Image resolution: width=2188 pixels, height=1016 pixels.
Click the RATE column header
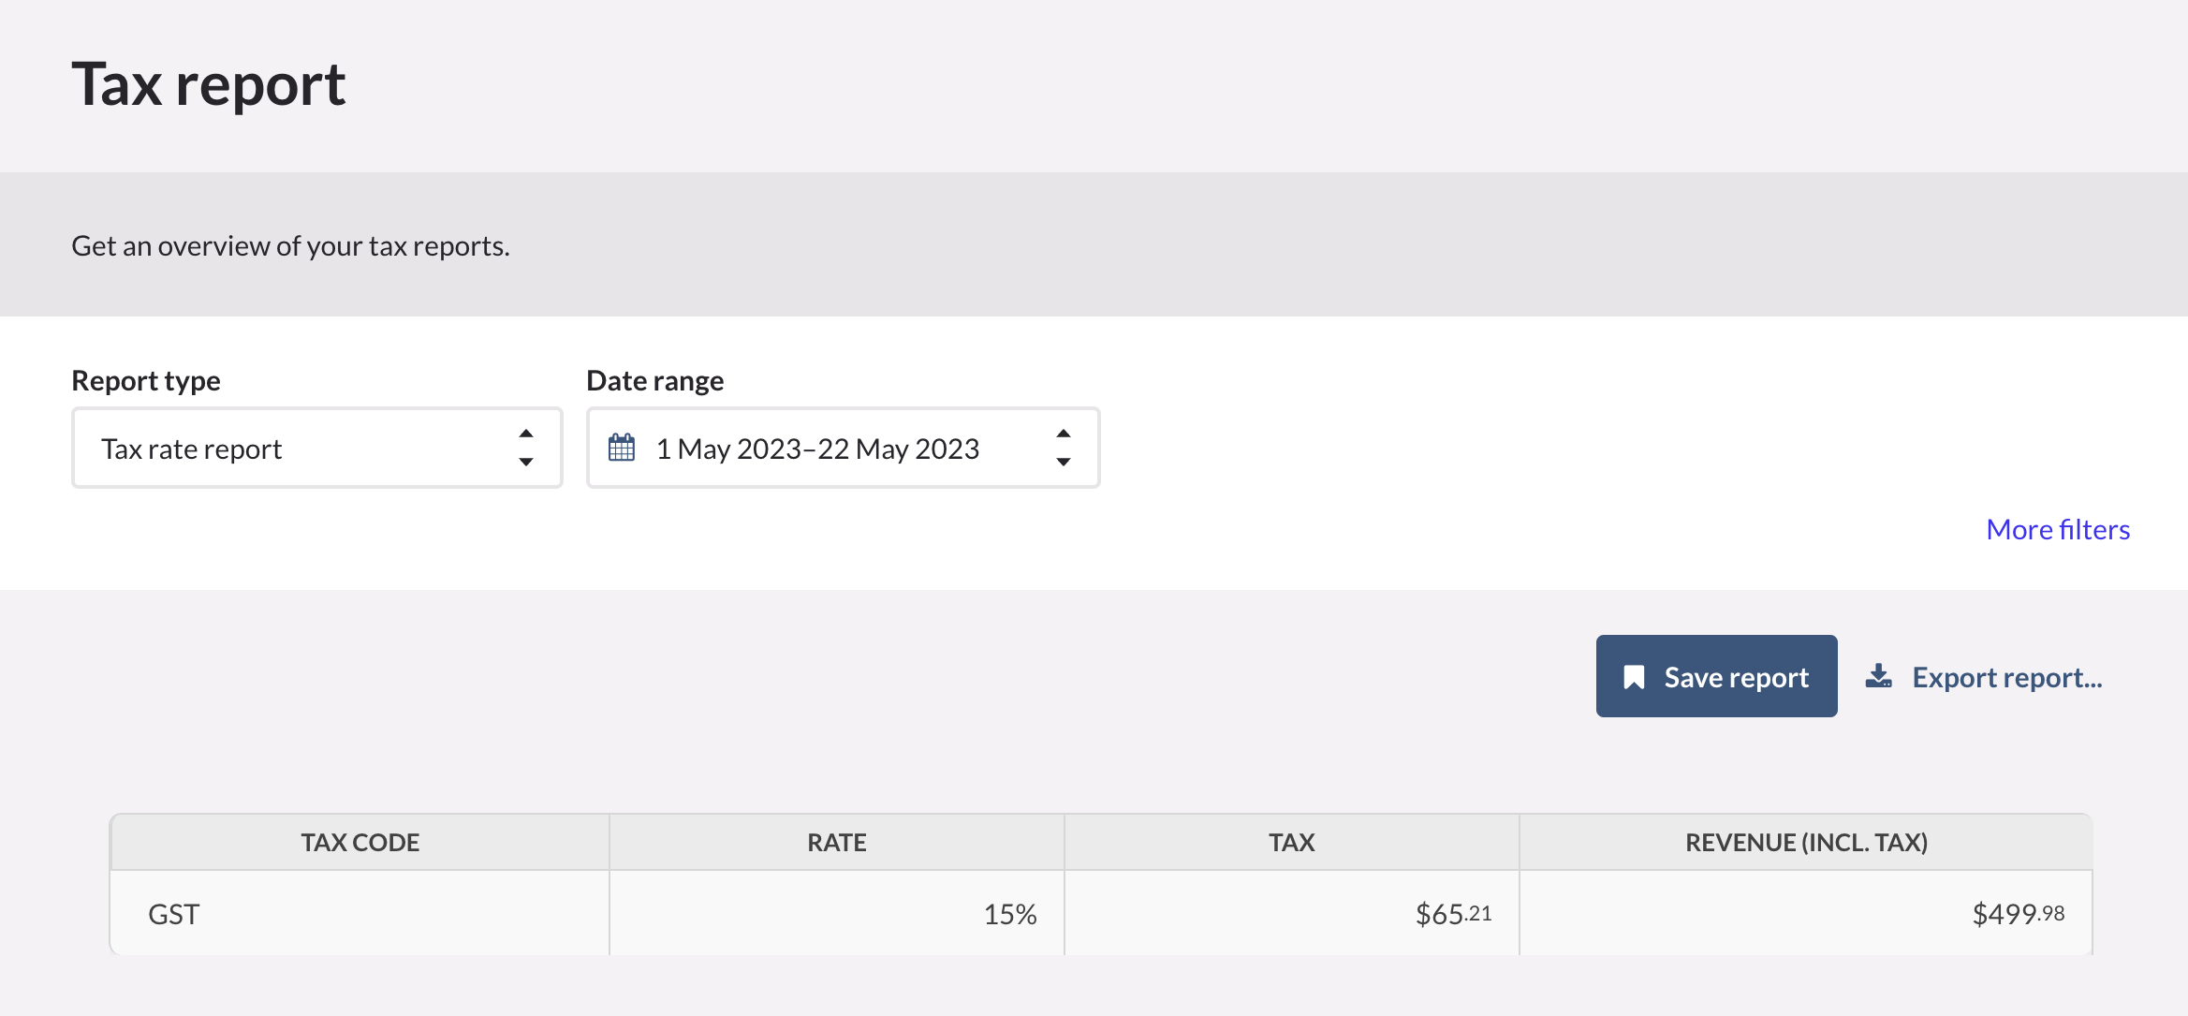point(837,843)
